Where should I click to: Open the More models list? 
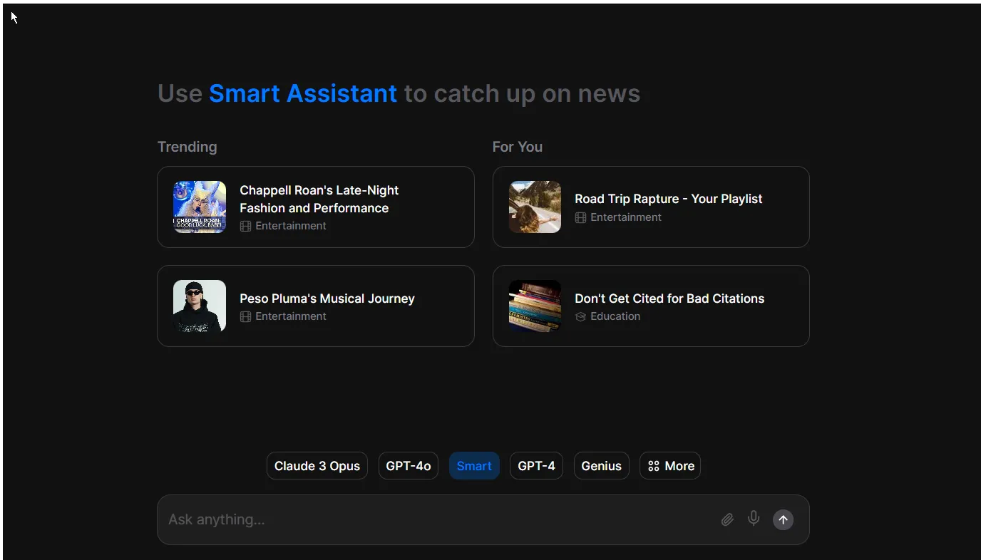670,466
